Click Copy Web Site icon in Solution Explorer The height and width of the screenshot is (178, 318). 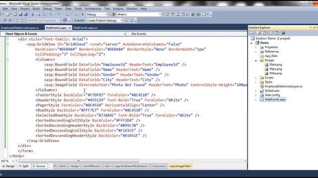pyautogui.click(x=283, y=33)
